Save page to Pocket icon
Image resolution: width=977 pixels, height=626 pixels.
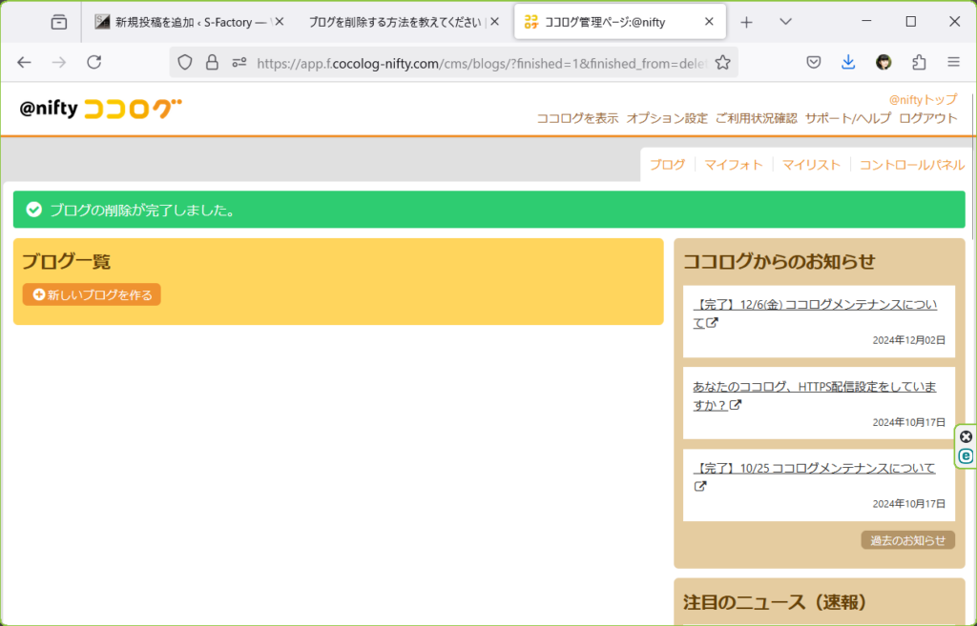point(813,62)
